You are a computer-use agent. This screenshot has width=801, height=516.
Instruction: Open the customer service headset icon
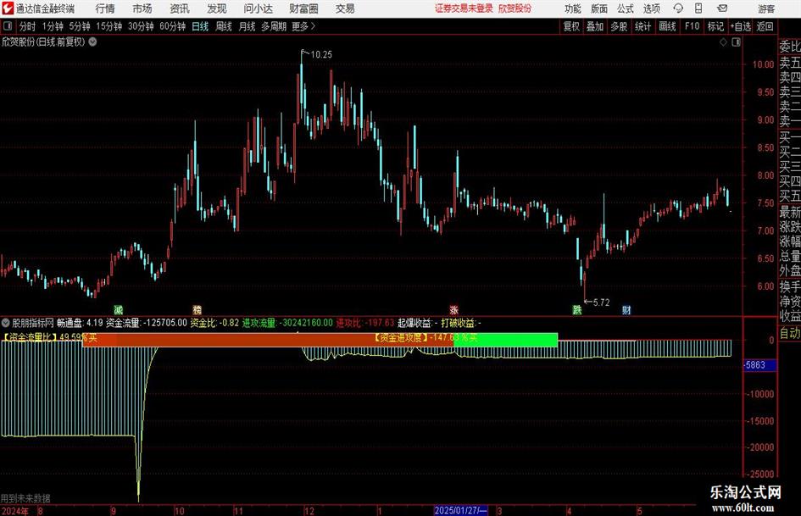(678, 8)
